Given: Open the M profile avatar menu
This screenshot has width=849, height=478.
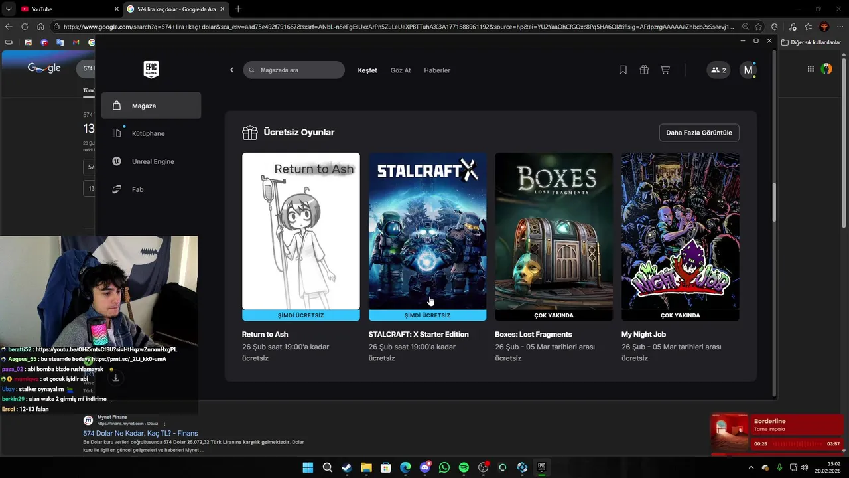Looking at the screenshot, I should 748,70.
